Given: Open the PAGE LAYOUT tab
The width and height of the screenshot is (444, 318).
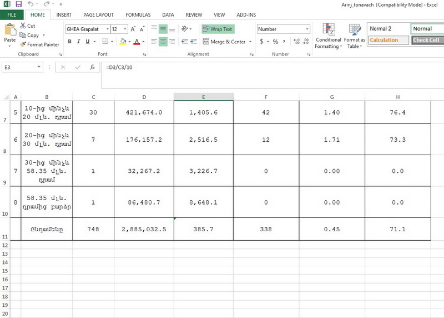Looking at the screenshot, I should (98, 15).
